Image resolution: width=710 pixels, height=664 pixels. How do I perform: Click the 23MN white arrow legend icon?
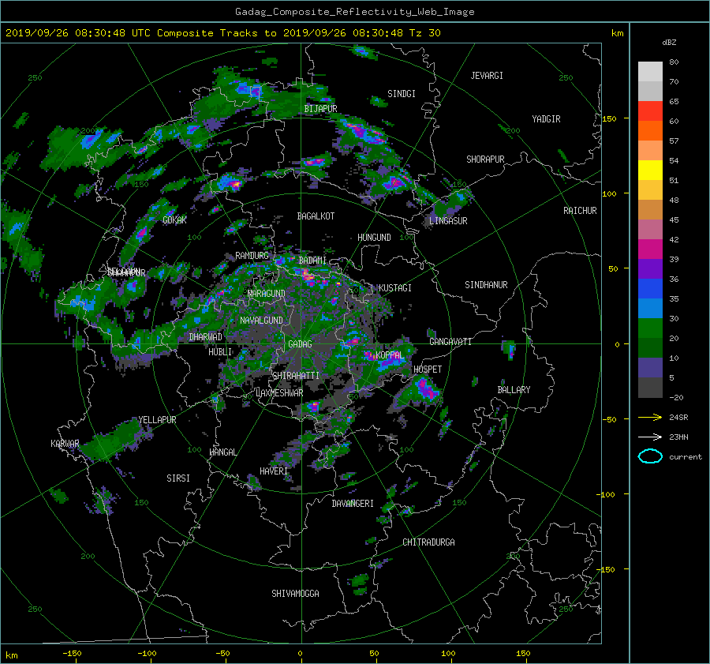[650, 437]
